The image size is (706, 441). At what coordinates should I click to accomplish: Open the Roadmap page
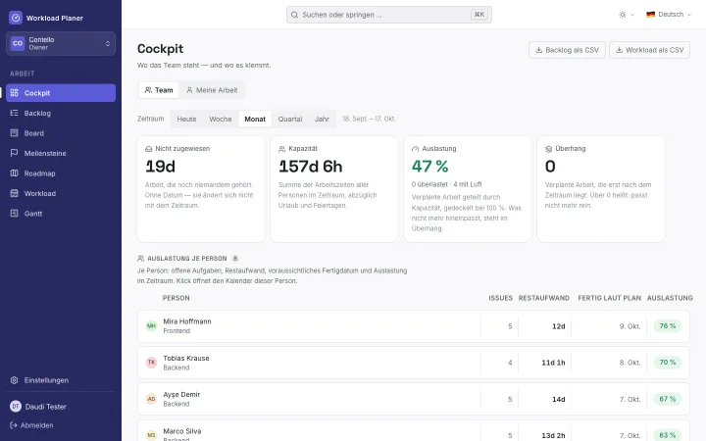tap(61, 173)
